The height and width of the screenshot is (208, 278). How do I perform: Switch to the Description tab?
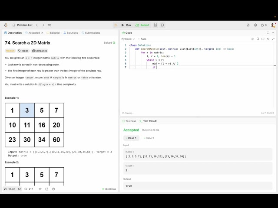pos(13,33)
